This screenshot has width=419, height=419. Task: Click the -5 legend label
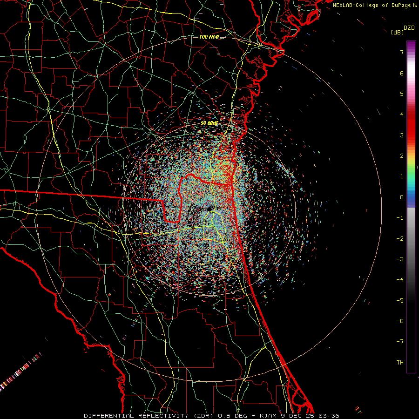coord(400,301)
